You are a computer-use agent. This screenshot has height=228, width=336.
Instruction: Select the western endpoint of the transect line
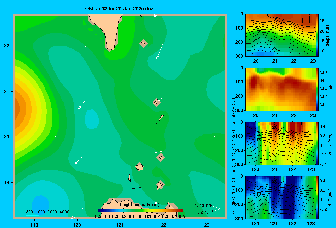click(56, 137)
